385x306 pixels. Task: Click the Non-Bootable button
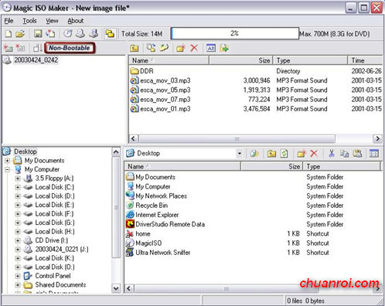click(x=70, y=48)
